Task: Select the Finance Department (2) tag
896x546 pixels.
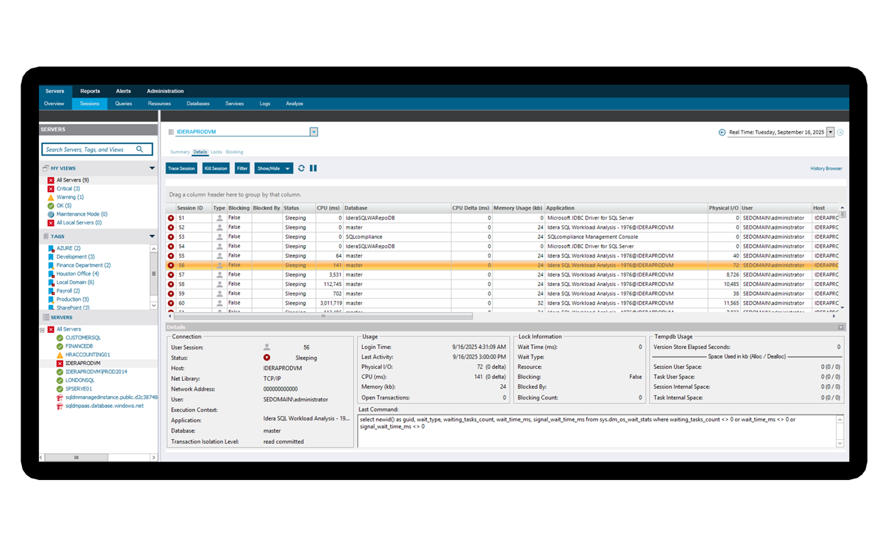Action: click(x=83, y=265)
